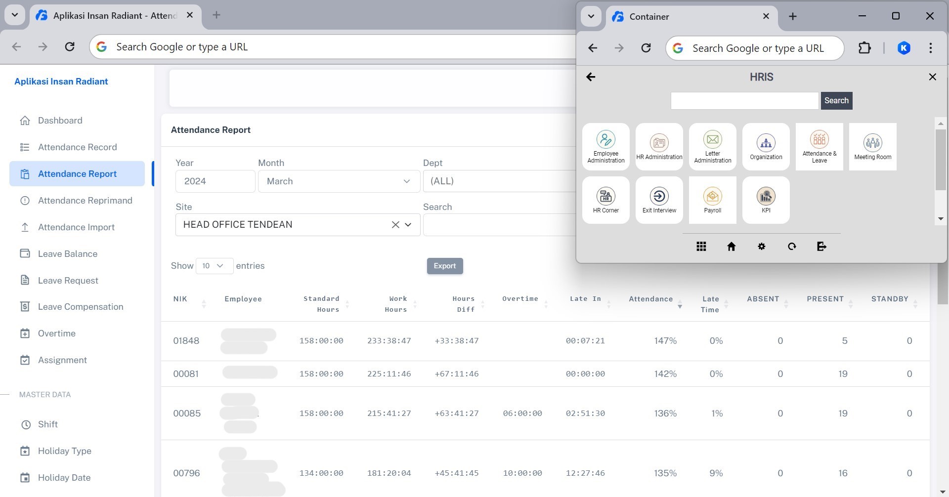Open the KPI module icon
Viewport: 949px width, 497px height.
766,200
